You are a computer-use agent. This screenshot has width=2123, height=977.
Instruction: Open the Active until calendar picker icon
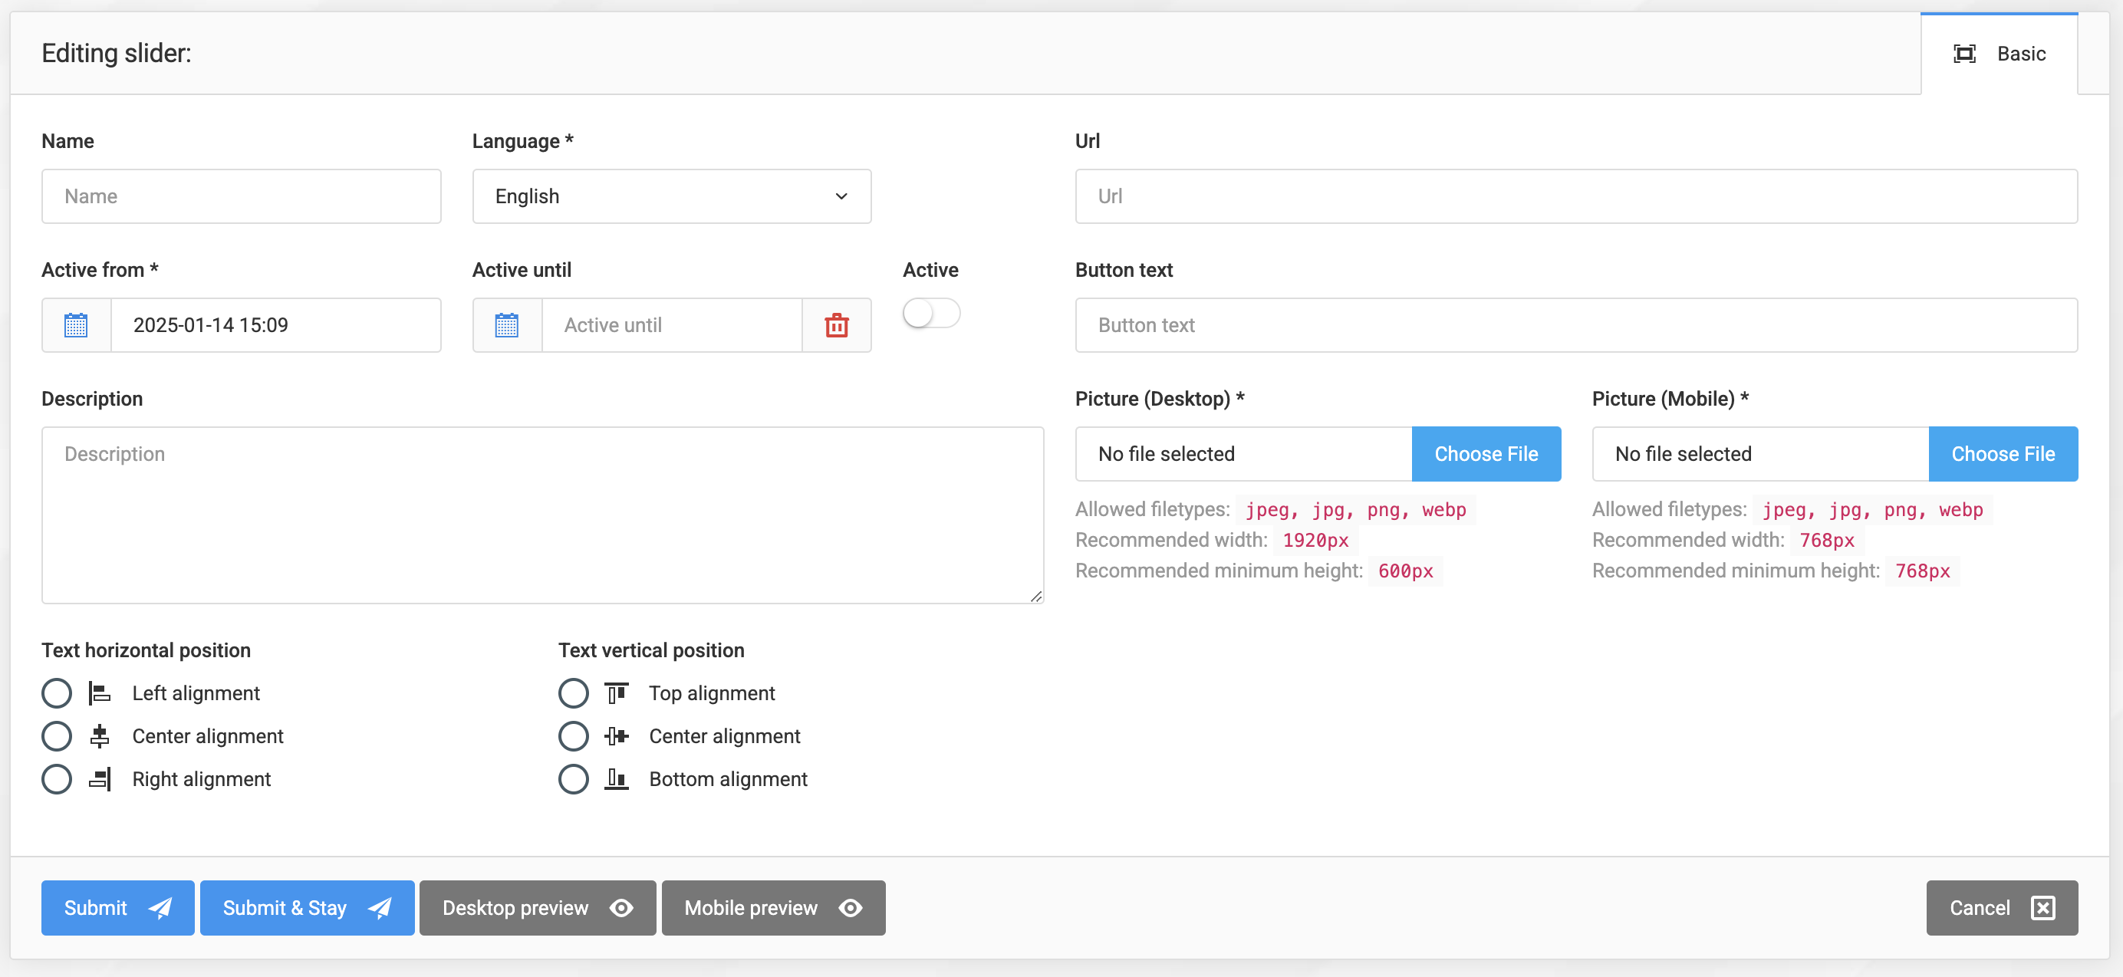pyautogui.click(x=506, y=324)
